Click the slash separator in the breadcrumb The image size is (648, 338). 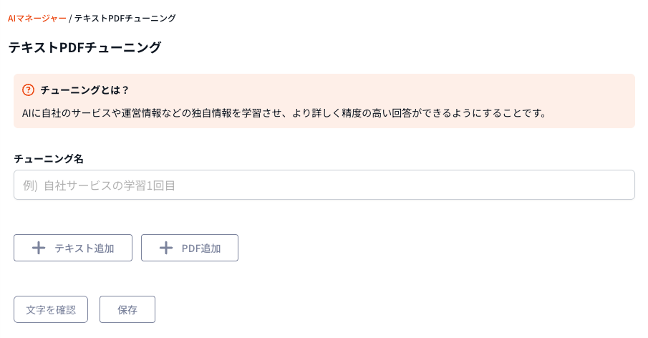pos(71,18)
